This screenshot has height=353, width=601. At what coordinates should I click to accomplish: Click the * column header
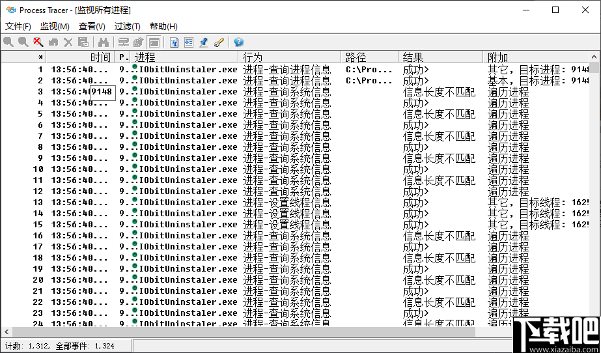click(x=23, y=57)
